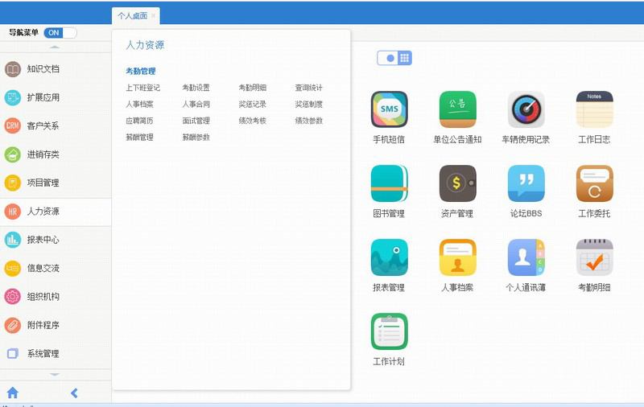Click the home icon in bottom sidebar

(13, 393)
